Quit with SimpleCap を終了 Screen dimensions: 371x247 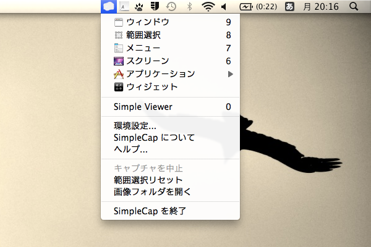171,211
